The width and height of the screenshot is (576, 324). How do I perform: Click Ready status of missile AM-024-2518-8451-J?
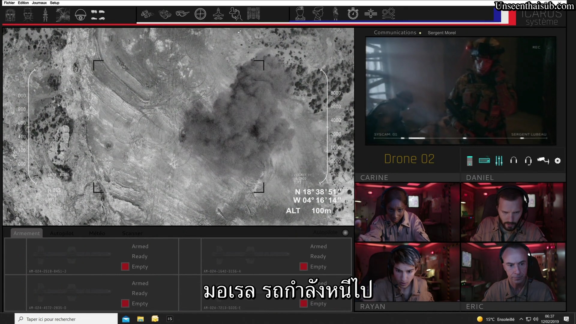pos(139,256)
